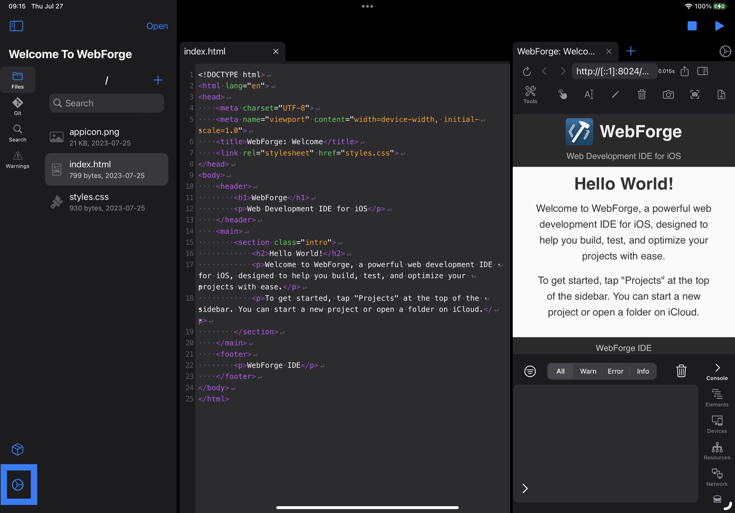This screenshot has height=513, width=735.
Task: Open preview settings gear icon
Action: [725, 51]
